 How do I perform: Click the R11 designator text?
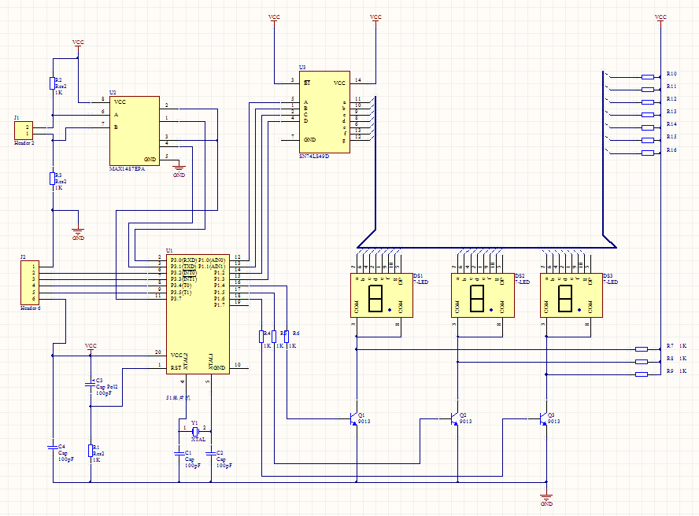(x=671, y=87)
